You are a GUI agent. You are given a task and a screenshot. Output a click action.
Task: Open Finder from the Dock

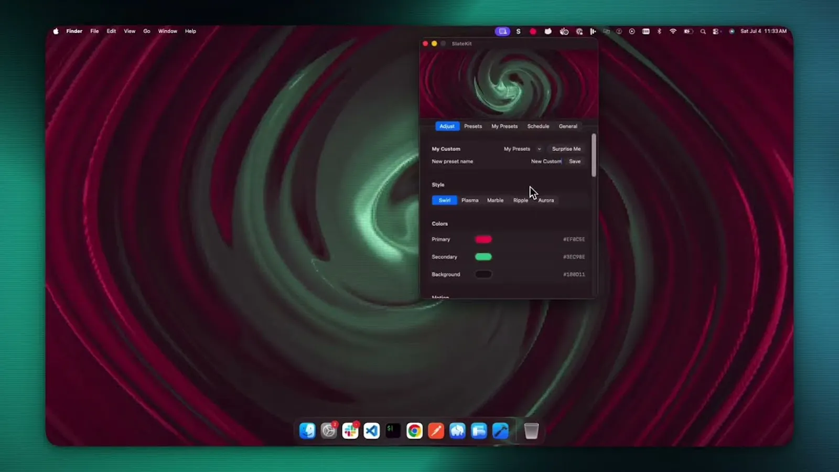[x=307, y=431]
